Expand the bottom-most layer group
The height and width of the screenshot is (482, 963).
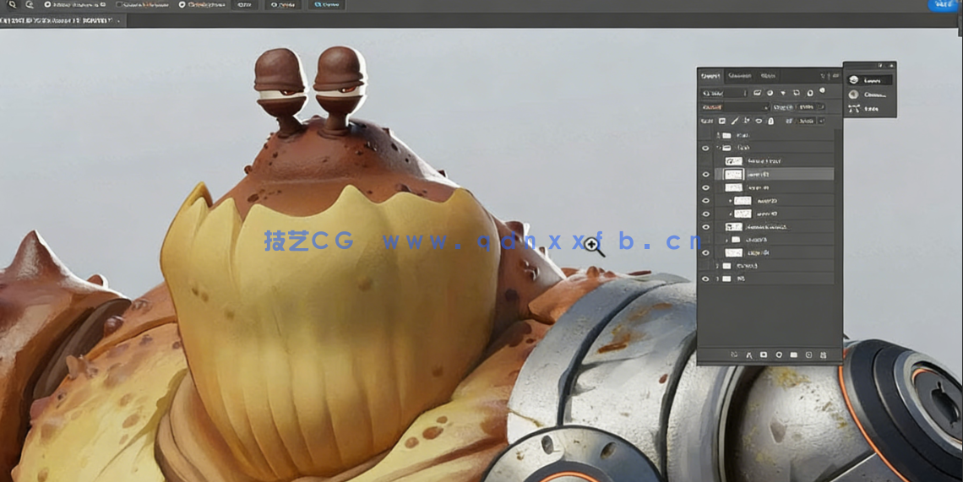click(717, 279)
